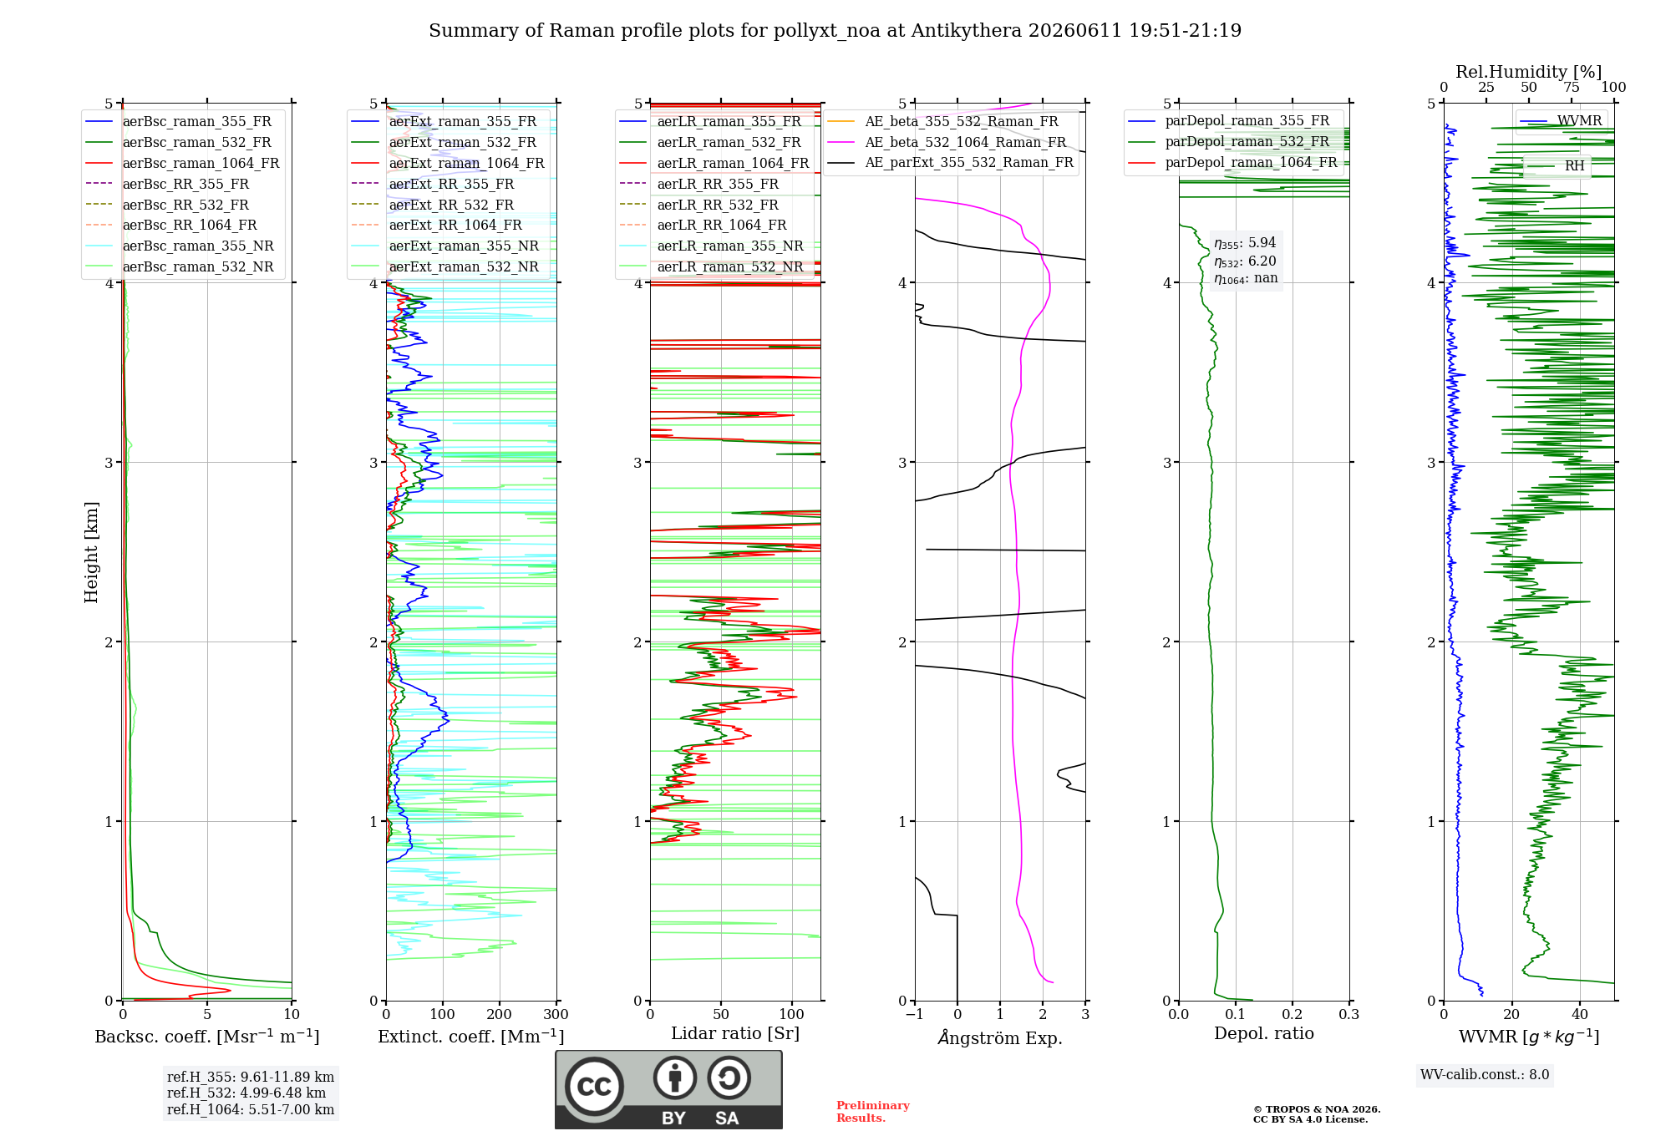Image resolution: width=1671 pixels, height=1136 pixels.
Task: Click aerLR_raman_1064_FR legend entry
Action: tap(714, 164)
